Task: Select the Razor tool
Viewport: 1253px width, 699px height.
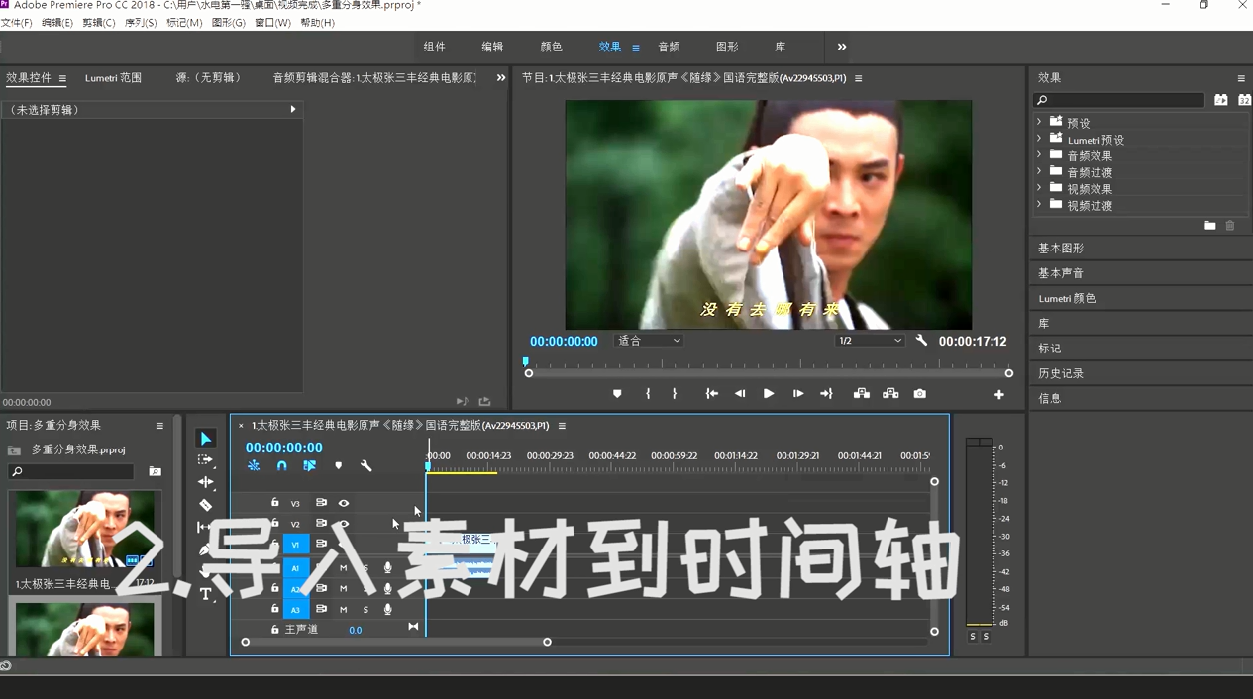Action: (x=206, y=505)
